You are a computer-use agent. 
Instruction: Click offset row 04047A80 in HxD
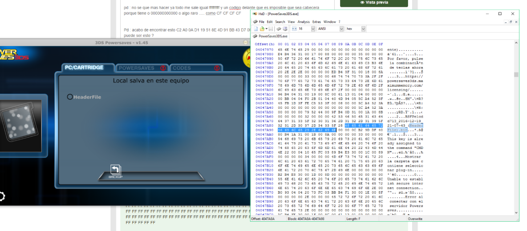pos(264,125)
